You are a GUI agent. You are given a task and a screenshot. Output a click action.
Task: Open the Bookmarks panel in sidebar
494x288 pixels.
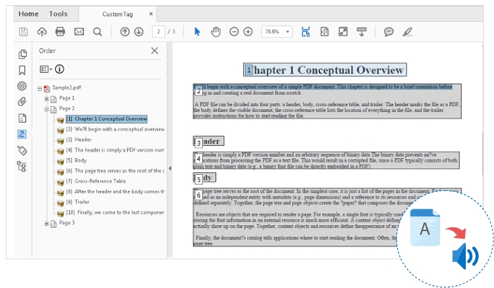pyautogui.click(x=22, y=70)
